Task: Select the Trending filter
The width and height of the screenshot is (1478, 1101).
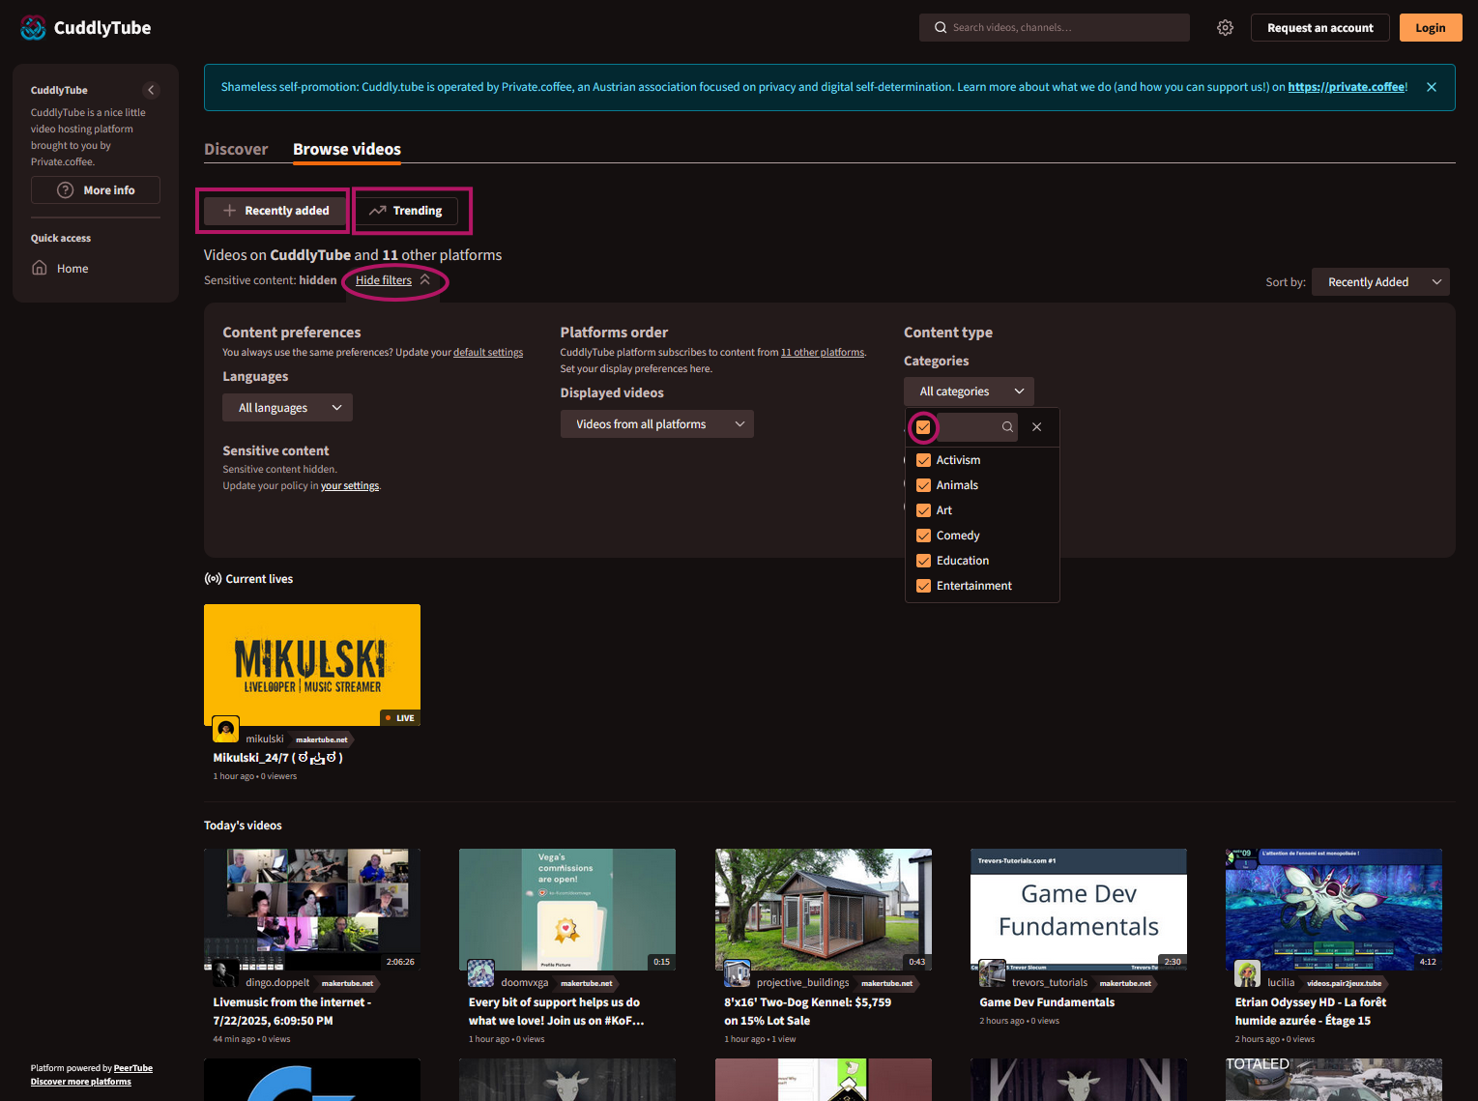Action: pos(406,211)
